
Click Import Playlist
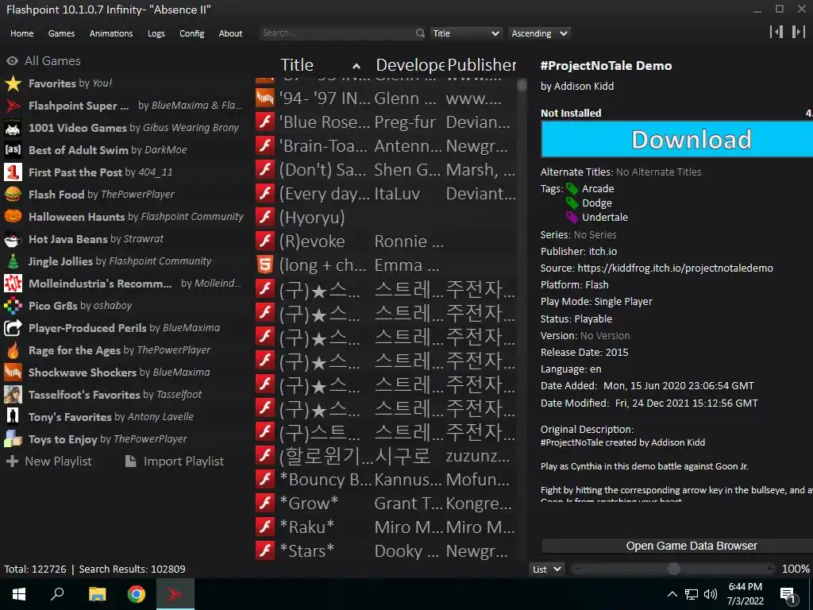pyautogui.click(x=175, y=461)
